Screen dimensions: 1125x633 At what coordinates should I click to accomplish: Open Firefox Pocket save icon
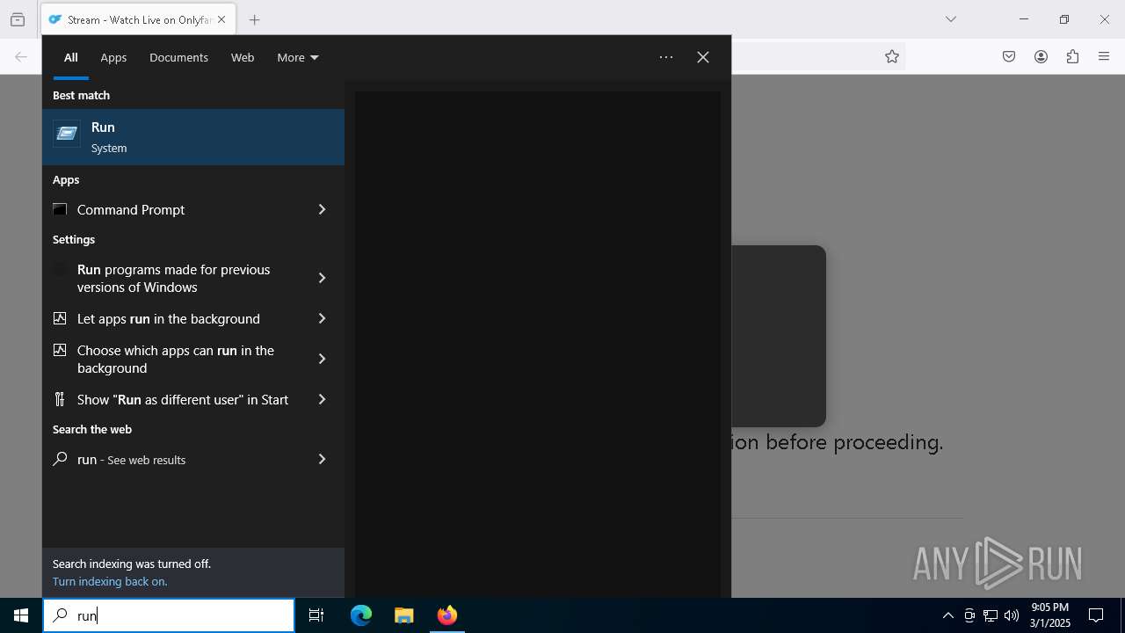[1009, 56]
